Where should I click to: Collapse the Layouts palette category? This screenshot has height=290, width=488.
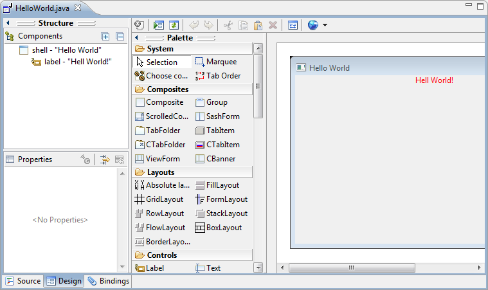coord(192,172)
